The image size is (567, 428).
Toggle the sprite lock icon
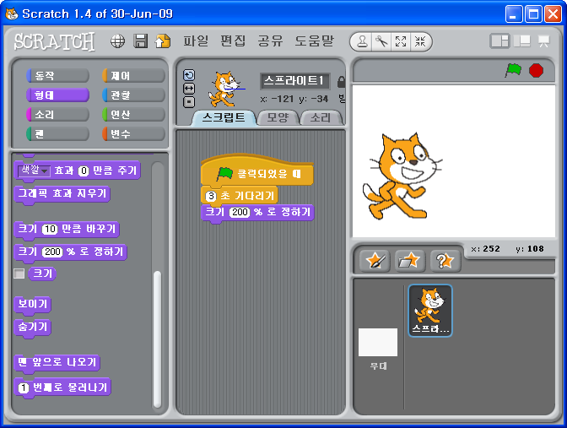pos(341,82)
